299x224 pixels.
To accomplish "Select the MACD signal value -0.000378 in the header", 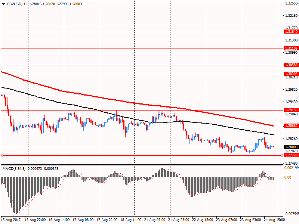I will [x=51, y=169].
